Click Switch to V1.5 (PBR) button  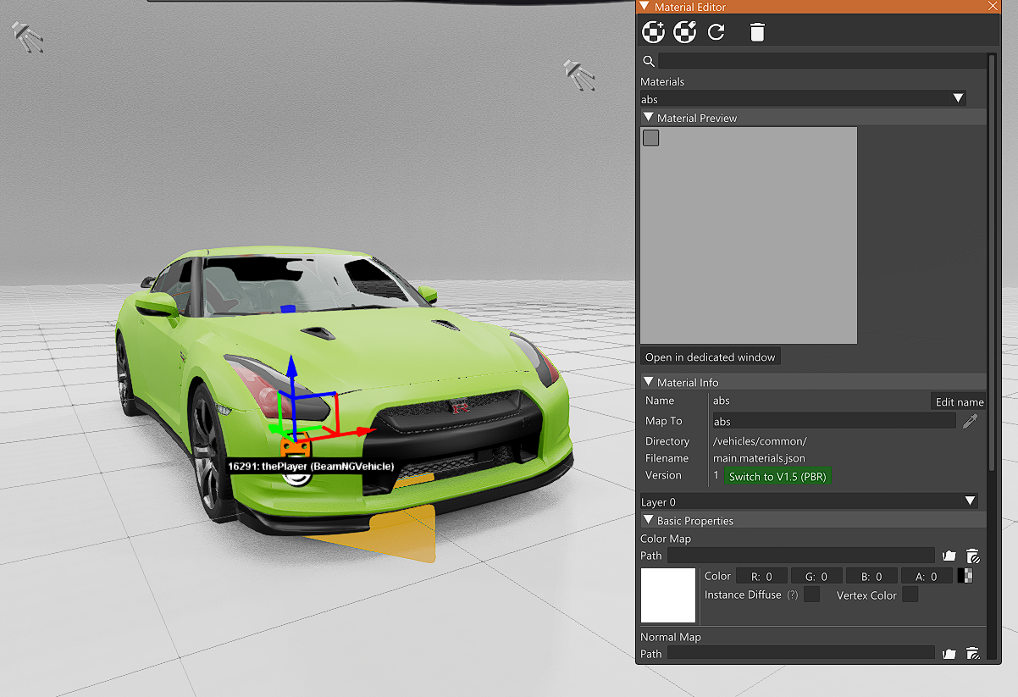point(777,477)
